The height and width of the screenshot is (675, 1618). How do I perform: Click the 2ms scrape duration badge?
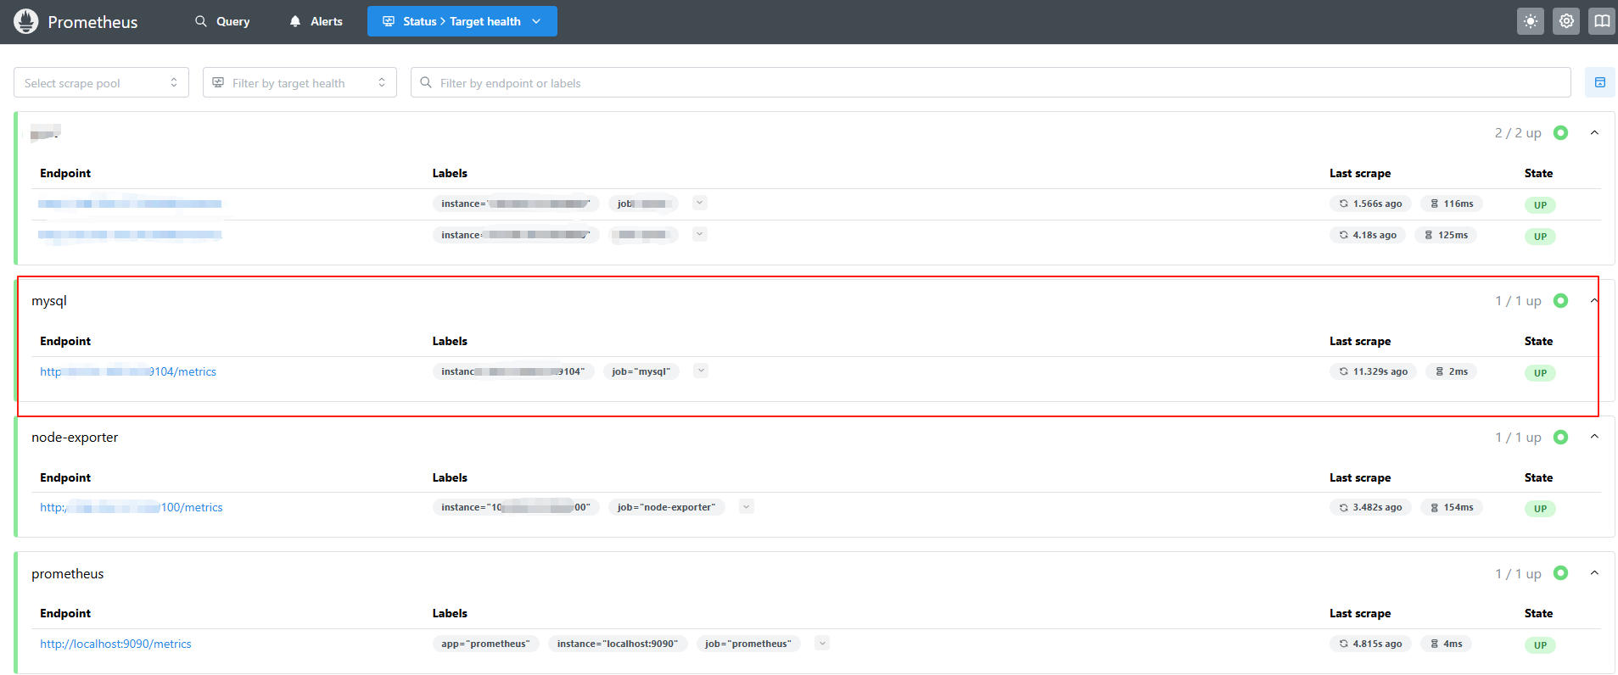click(x=1452, y=371)
